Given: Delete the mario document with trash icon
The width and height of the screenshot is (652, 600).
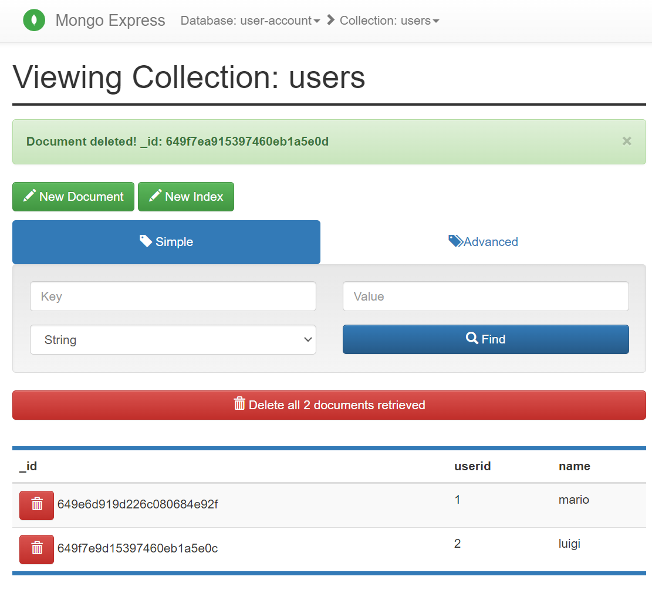Looking at the screenshot, I should (x=36, y=505).
